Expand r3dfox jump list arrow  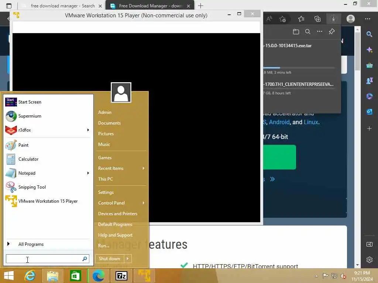[x=88, y=130]
